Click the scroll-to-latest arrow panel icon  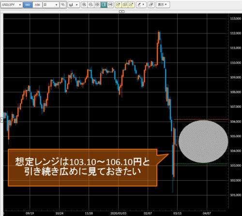coord(110,5)
